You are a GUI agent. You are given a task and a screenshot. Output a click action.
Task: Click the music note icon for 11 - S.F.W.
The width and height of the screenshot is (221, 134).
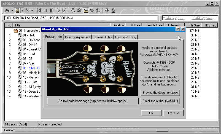click(20, 82)
